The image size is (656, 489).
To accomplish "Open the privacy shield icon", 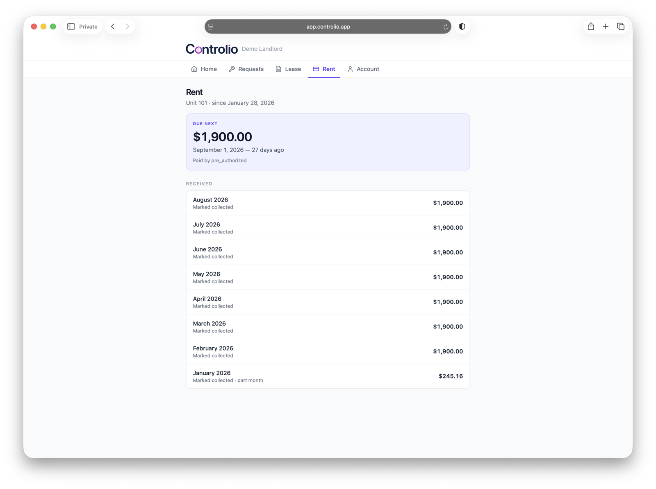I will pyautogui.click(x=462, y=27).
